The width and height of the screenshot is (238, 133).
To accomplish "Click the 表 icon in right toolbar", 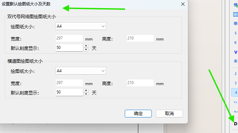I will point(235,61).
